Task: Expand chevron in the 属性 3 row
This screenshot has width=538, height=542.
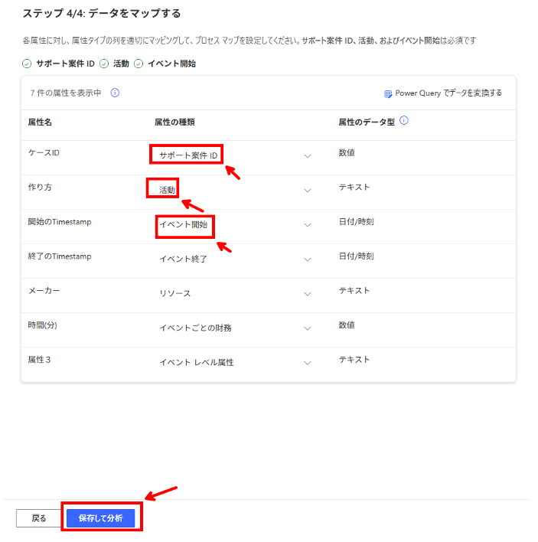Action: tap(307, 363)
